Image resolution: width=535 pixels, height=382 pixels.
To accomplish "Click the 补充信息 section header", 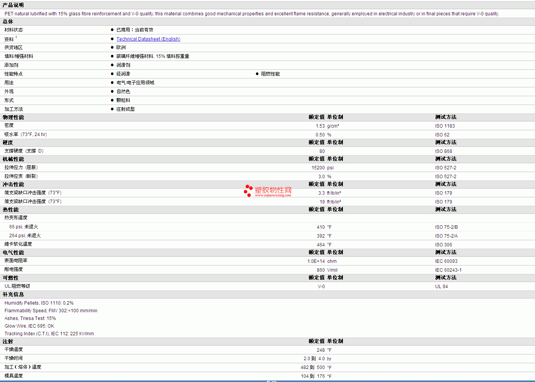I will pos(13,294).
